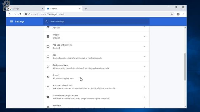Open Pop-ups and redirects settings
The image size is (200, 112).
tap(97, 46)
